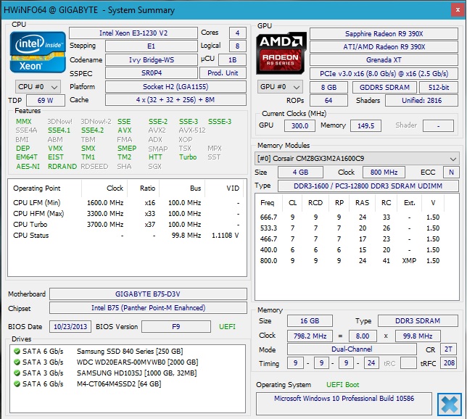Click the green UEFI Boot label
Image resolution: width=467 pixels, height=419 pixels.
[x=342, y=385]
